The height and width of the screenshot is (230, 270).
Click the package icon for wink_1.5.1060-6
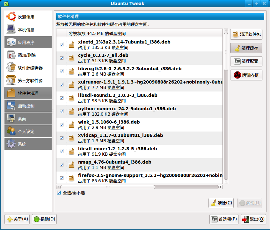point(71,125)
